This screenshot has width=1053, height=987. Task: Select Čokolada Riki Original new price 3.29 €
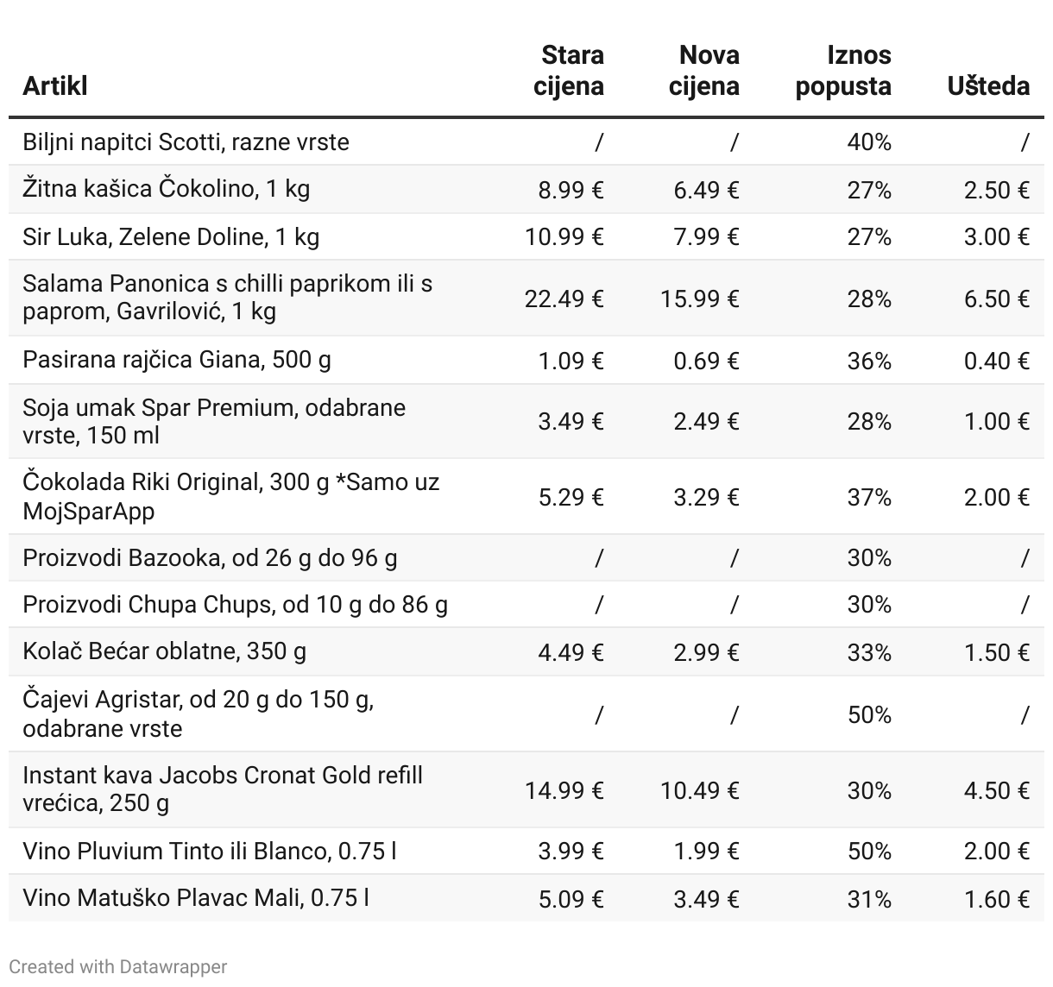coord(706,497)
